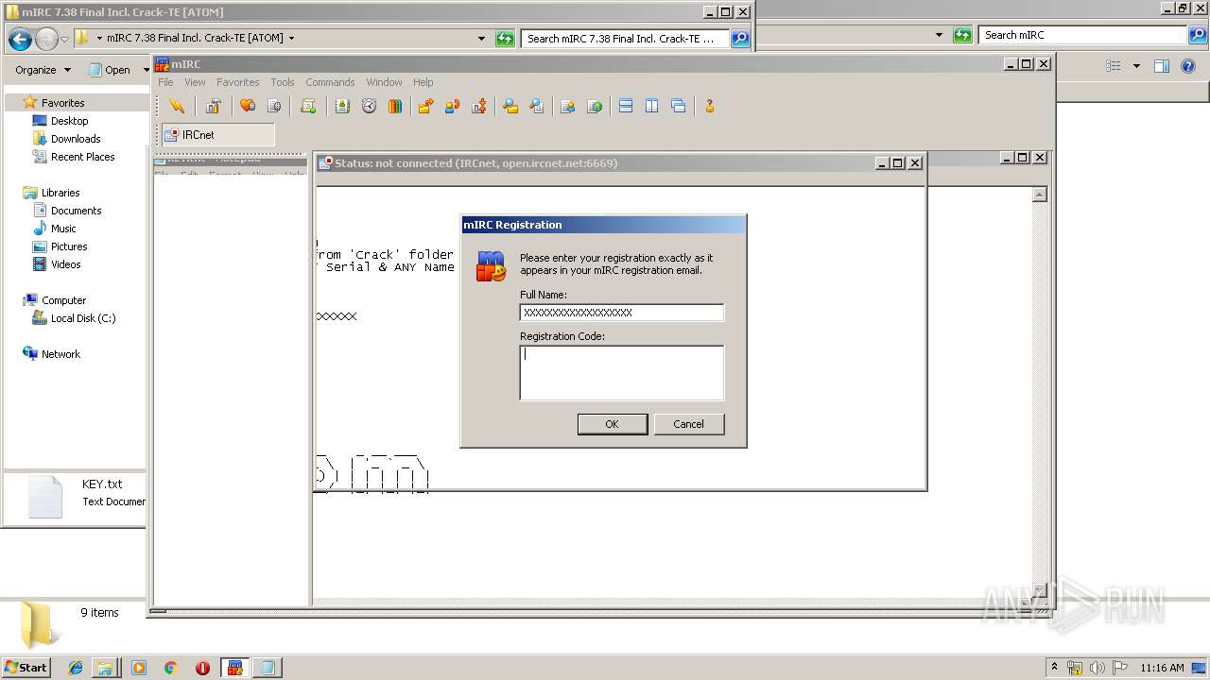Click the Registration Code text box
The width and height of the screenshot is (1210, 680).
(x=622, y=373)
